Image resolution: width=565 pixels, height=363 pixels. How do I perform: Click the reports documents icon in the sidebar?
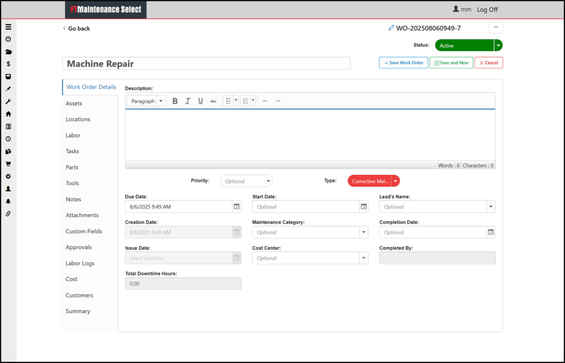[8, 151]
